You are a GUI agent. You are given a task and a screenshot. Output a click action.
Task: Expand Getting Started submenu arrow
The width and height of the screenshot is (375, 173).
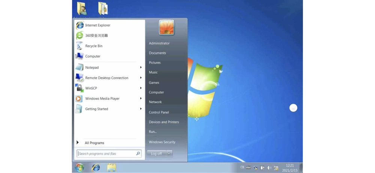coord(141,109)
